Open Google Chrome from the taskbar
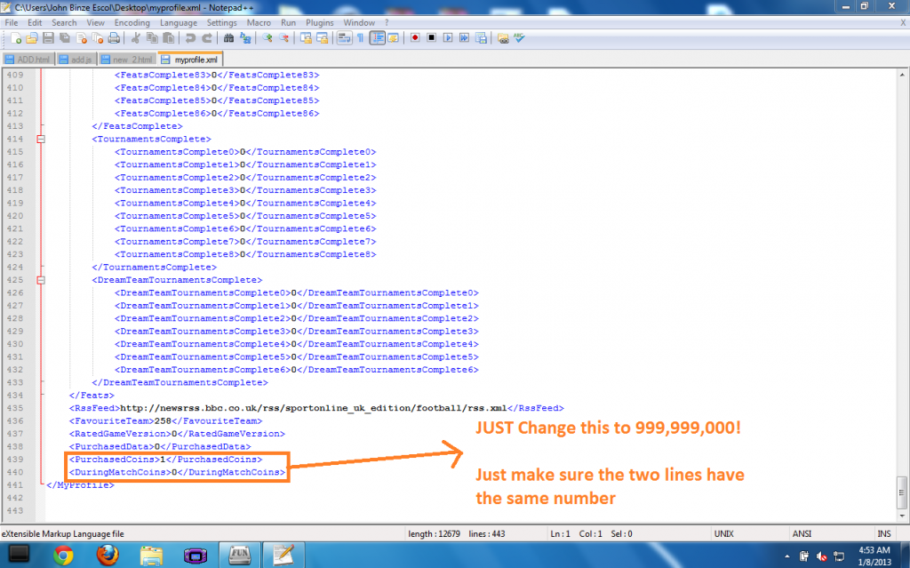Viewport: 910px width, 568px height. (63, 556)
